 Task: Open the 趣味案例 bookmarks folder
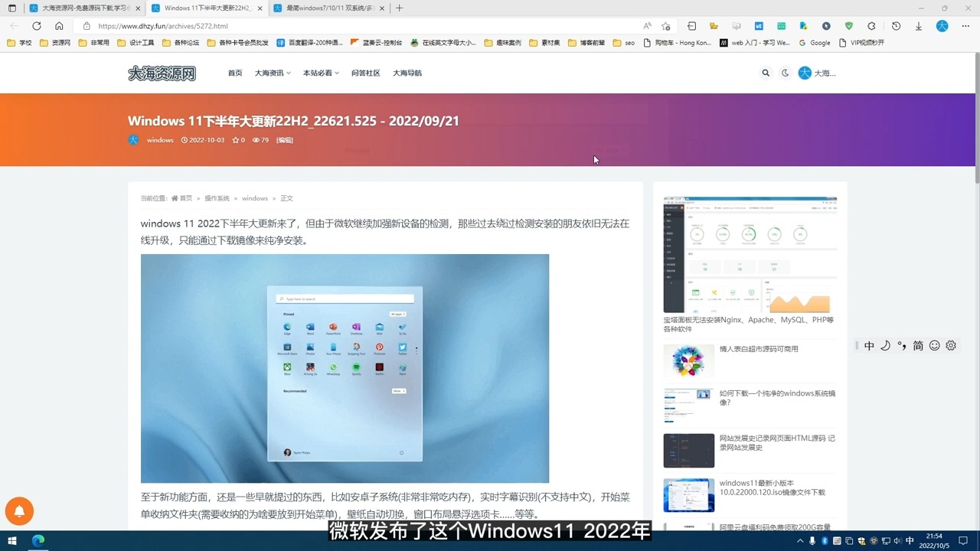coord(503,43)
